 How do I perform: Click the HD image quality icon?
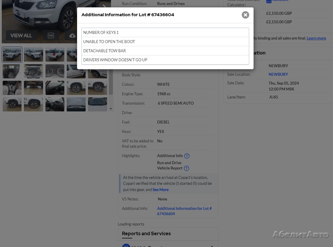[x=51, y=36]
